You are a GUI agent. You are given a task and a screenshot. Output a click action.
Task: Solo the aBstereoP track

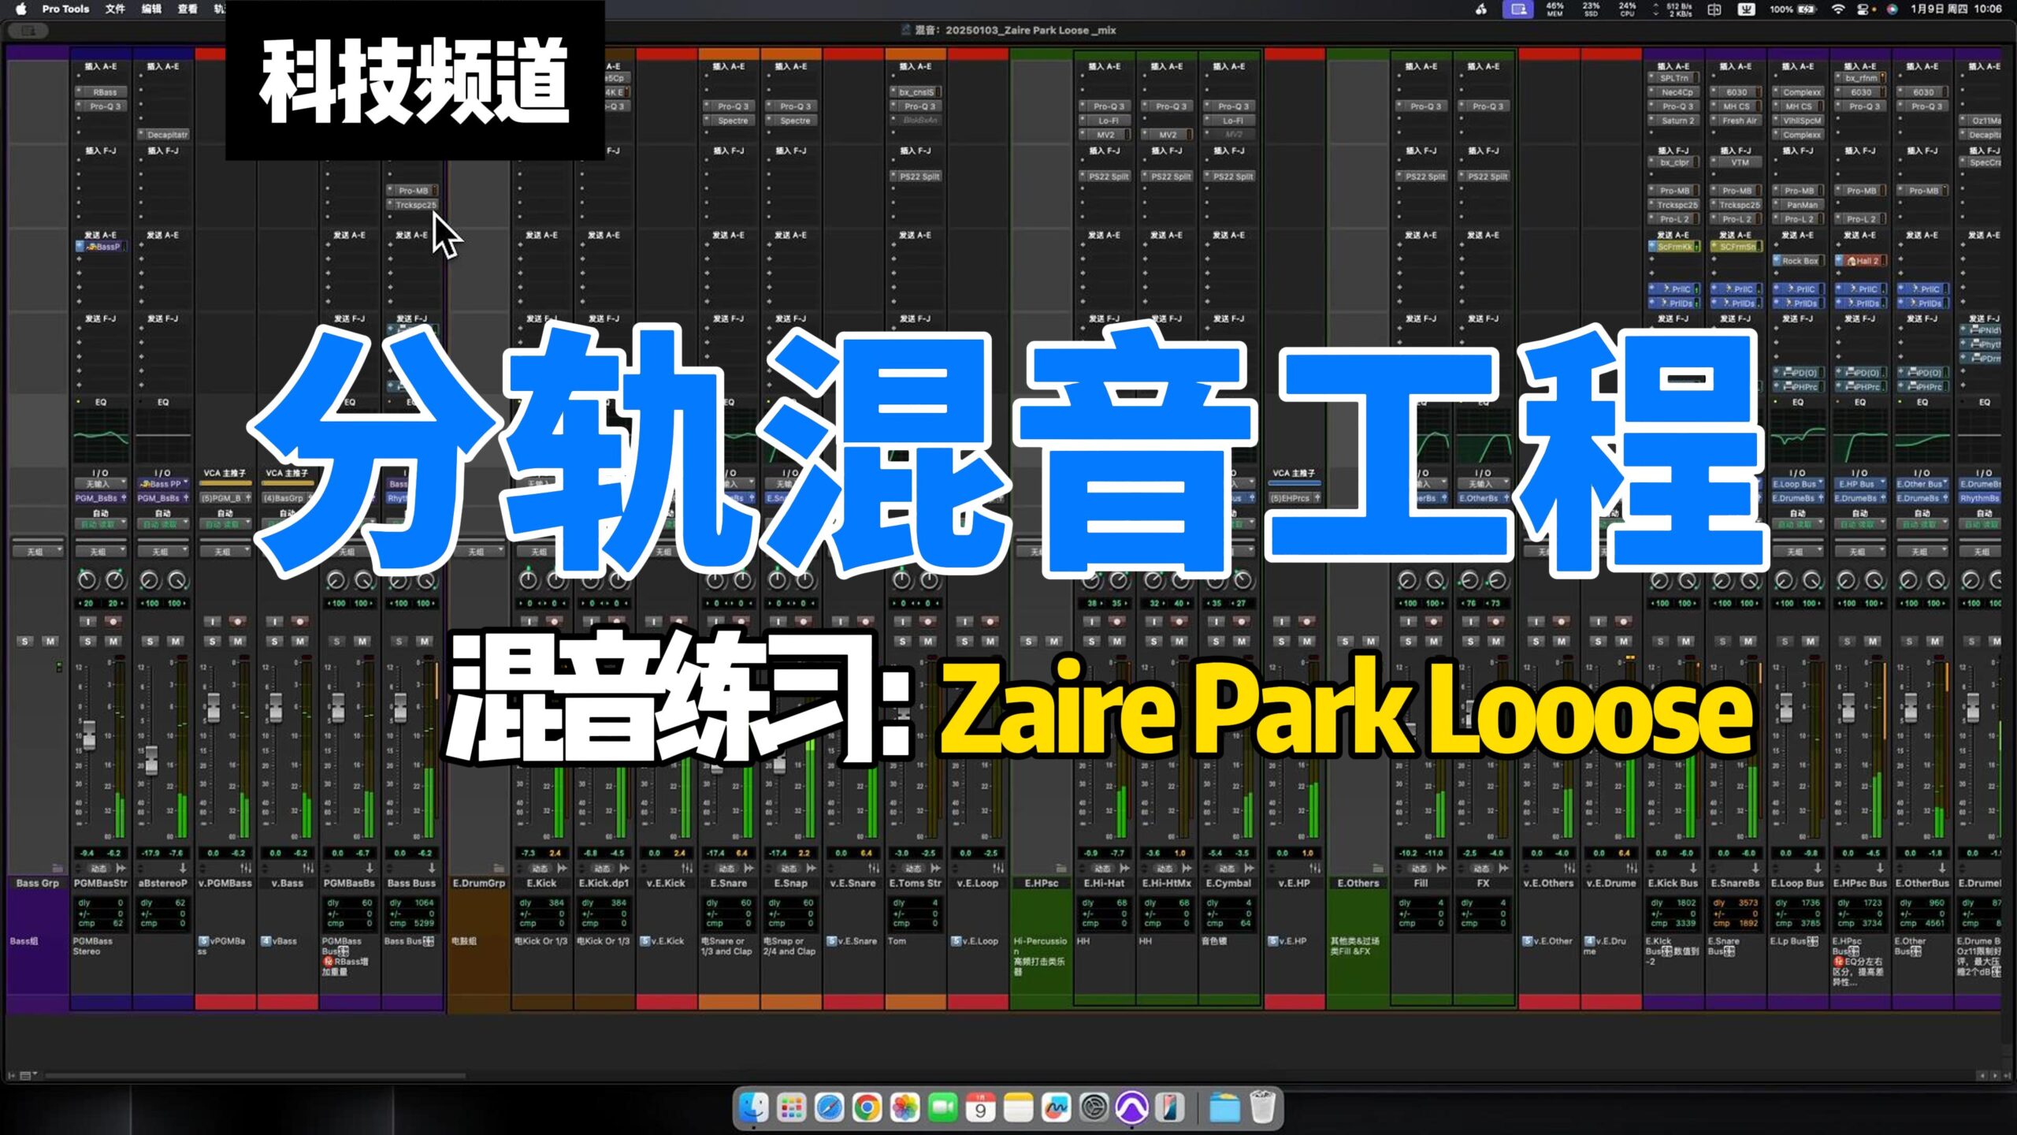[150, 641]
